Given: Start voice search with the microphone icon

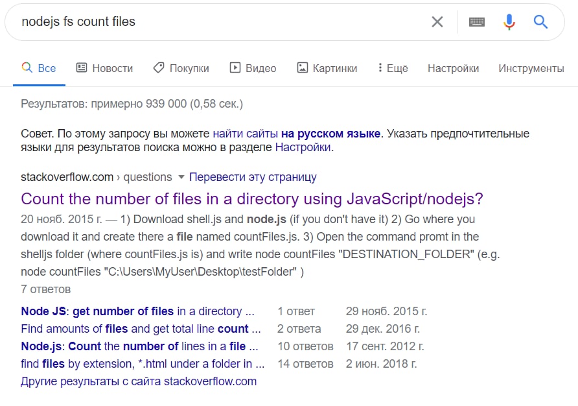Looking at the screenshot, I should (509, 22).
